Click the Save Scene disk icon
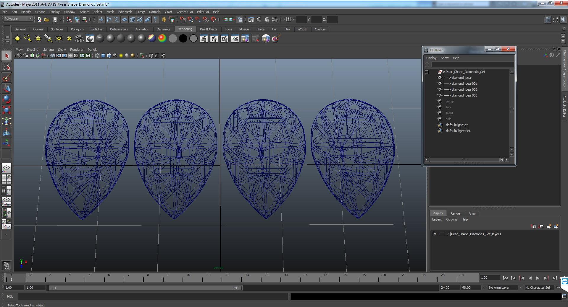This screenshot has width=568, height=307. click(55, 19)
